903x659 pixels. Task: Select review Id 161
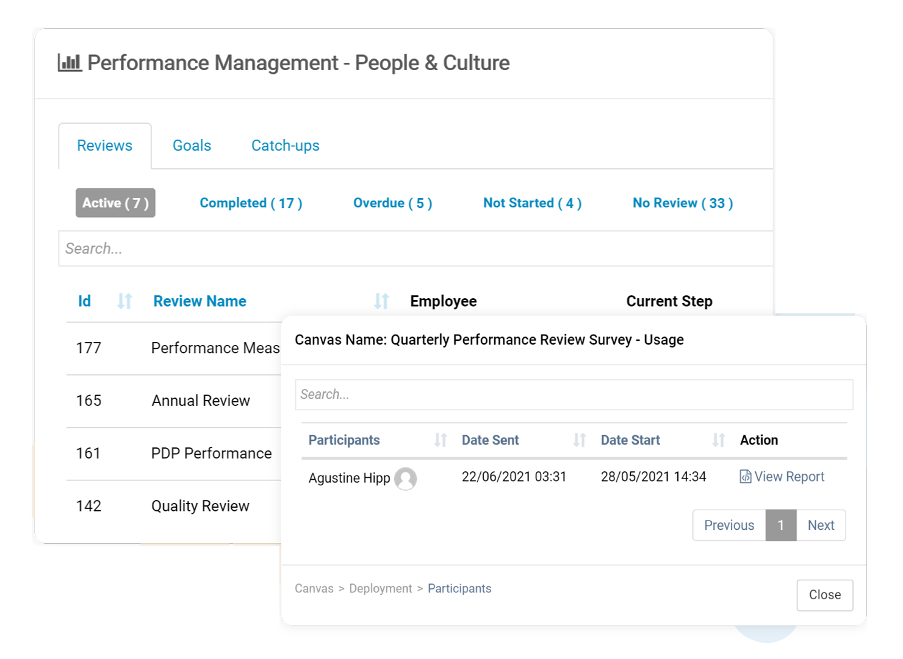tap(88, 453)
